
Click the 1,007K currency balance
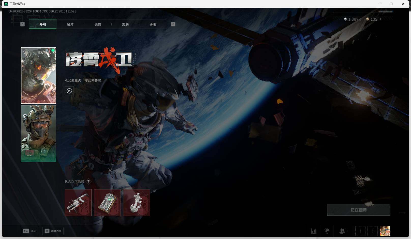tap(352, 19)
